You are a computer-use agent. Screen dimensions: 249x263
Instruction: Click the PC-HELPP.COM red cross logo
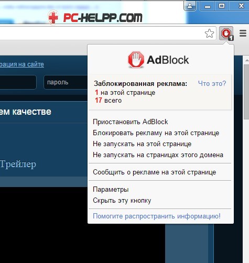53,17
